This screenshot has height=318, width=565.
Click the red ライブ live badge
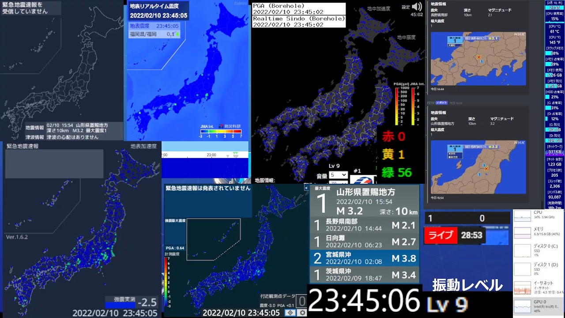point(441,235)
